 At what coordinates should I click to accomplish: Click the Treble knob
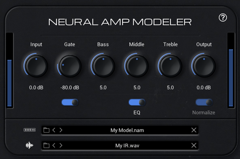(x=170, y=66)
